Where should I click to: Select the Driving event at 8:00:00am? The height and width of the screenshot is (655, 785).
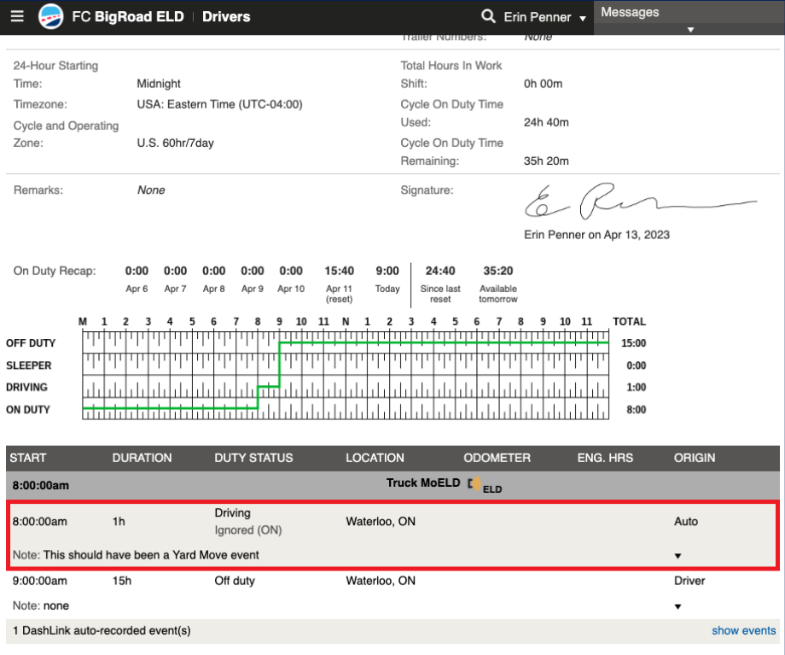click(232, 513)
